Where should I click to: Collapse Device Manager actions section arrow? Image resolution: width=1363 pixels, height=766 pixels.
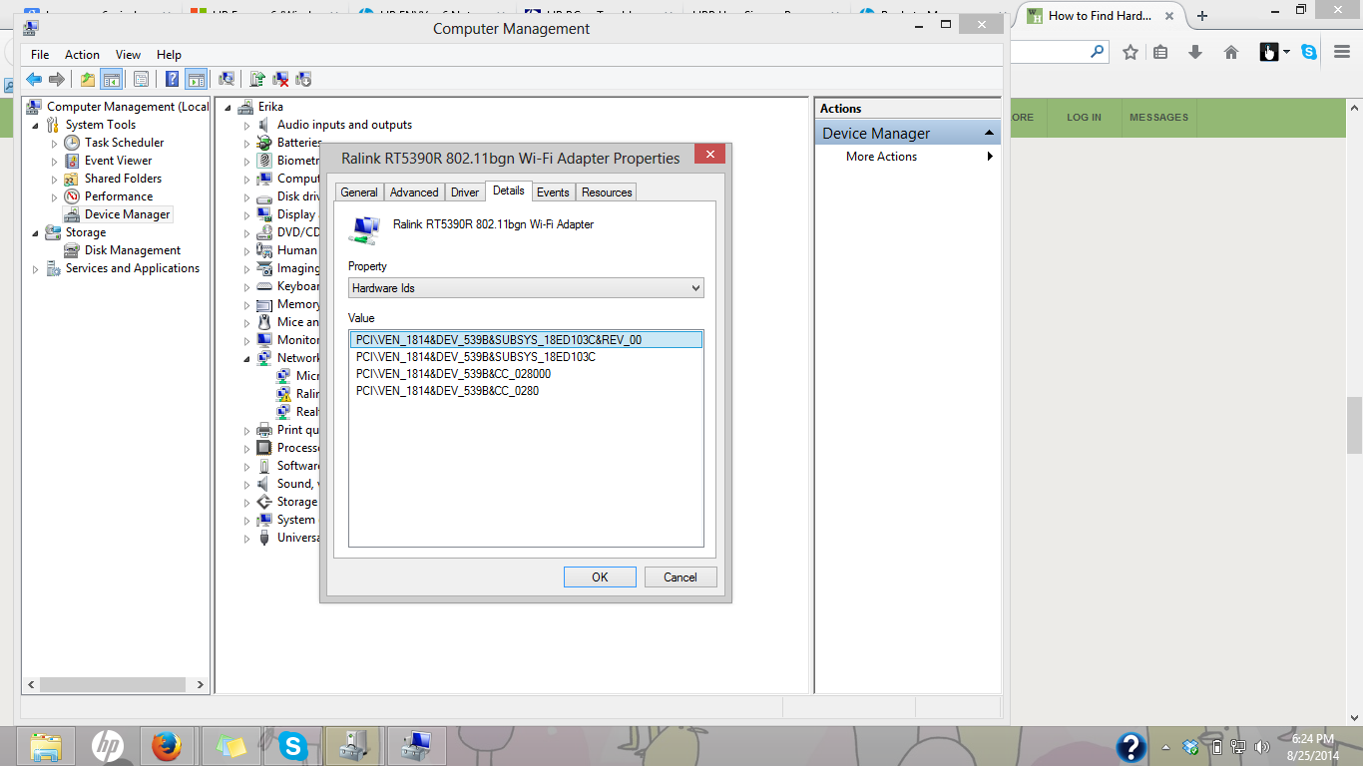(989, 134)
